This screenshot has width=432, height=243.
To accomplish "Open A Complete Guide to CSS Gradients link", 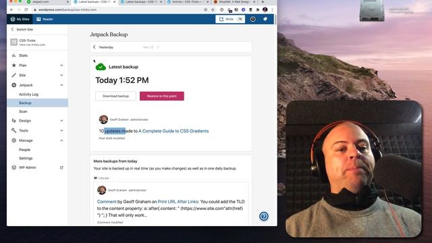I will click(173, 131).
